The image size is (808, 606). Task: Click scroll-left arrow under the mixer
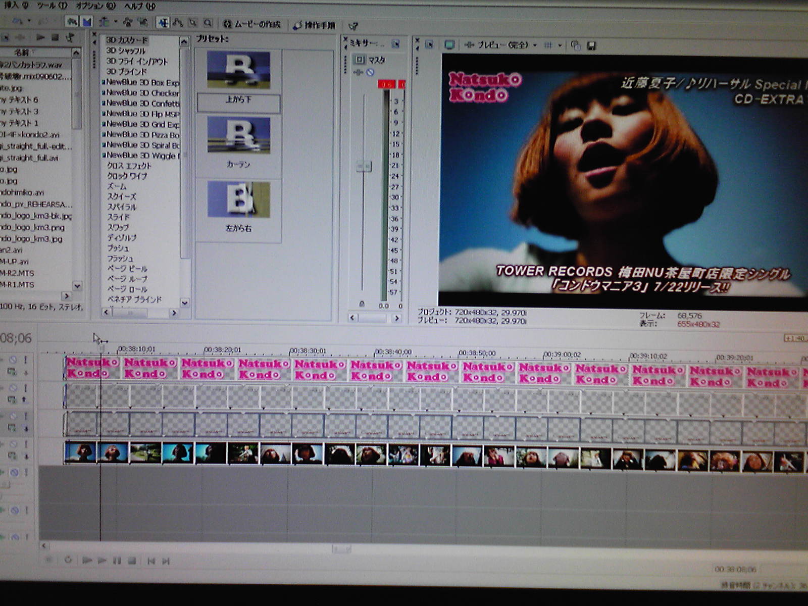coord(353,318)
